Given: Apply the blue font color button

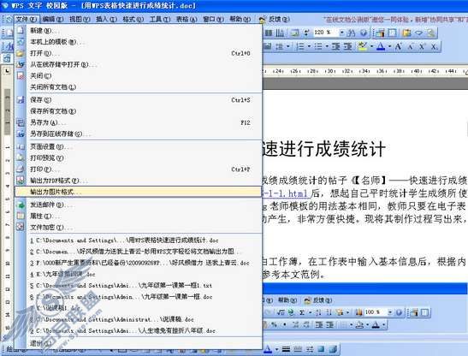Looking at the screenshot, I should (381, 46).
